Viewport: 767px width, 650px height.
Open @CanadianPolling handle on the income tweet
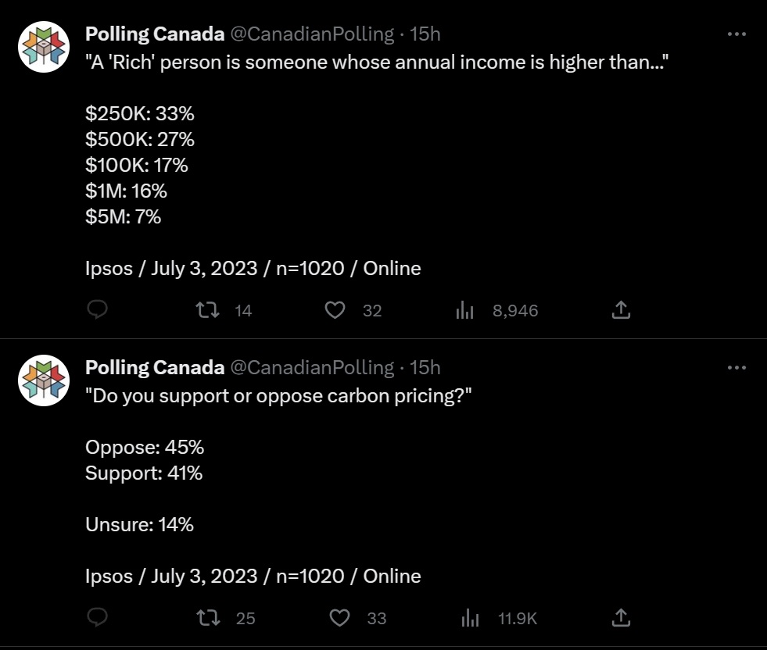click(312, 34)
